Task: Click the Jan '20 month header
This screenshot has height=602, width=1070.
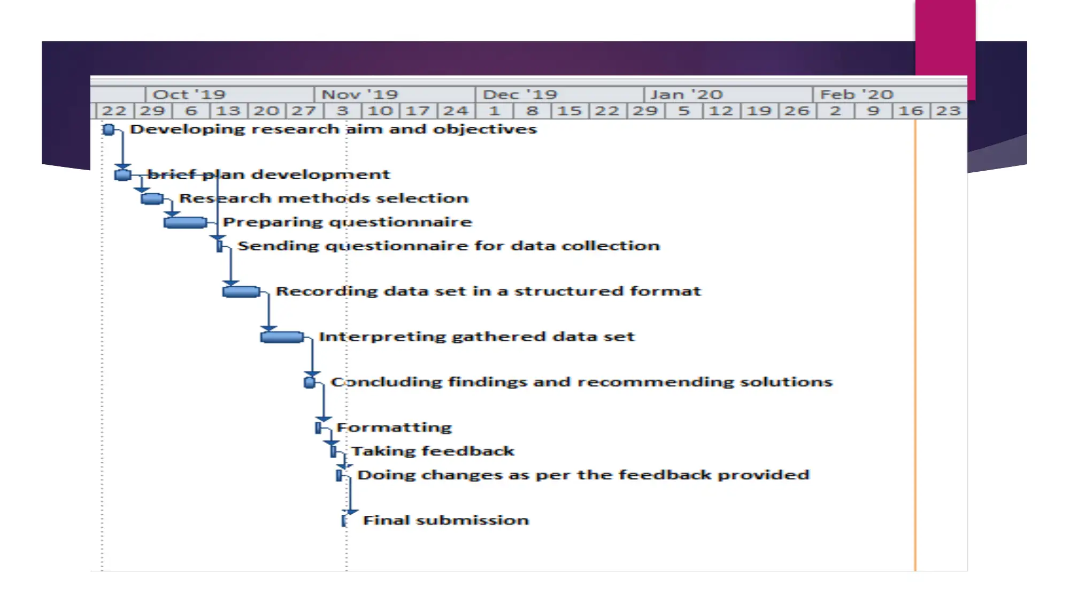Action: pyautogui.click(x=728, y=95)
